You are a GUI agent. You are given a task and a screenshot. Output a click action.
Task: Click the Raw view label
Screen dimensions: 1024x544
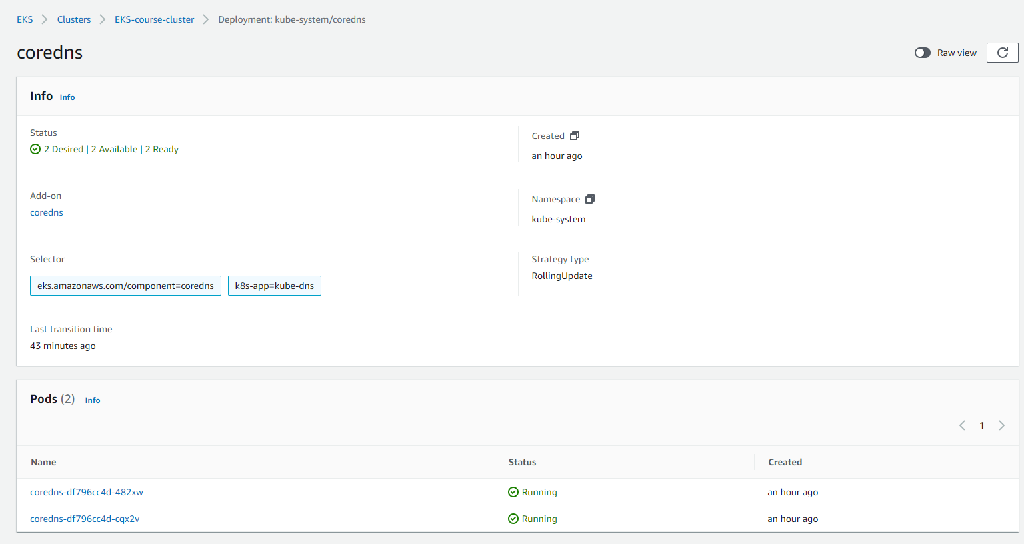click(957, 53)
